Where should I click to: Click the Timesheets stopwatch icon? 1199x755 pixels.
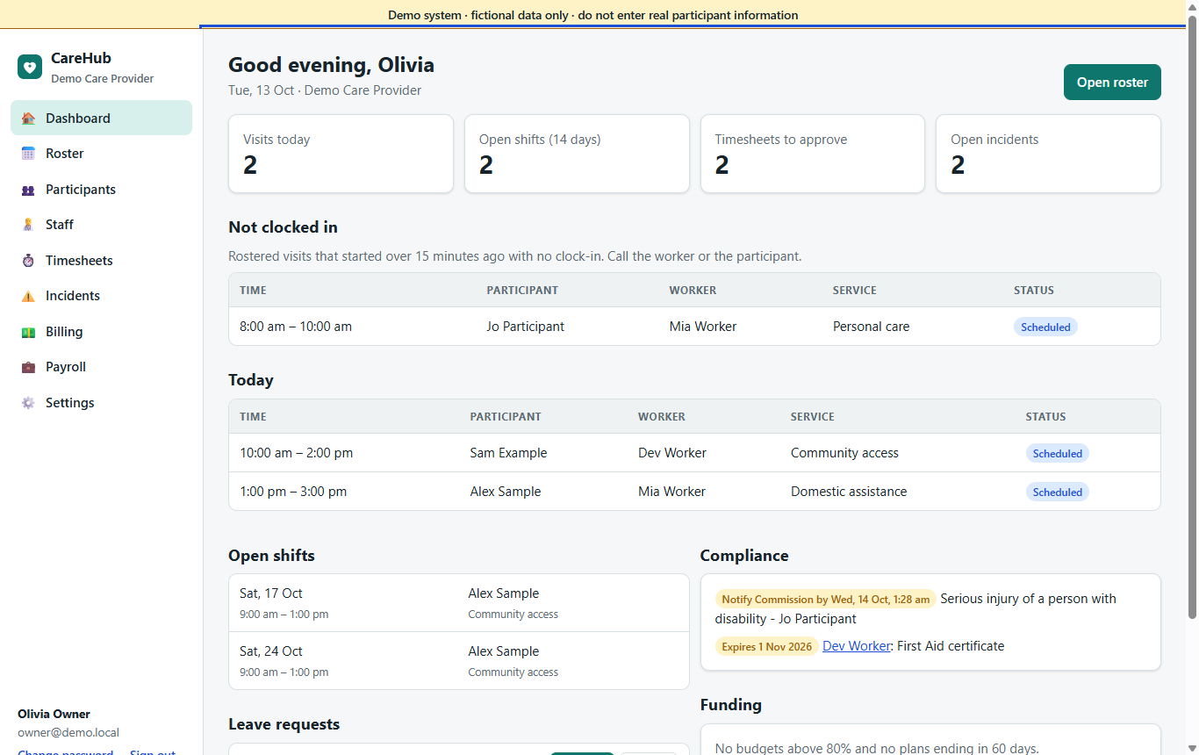(x=28, y=261)
